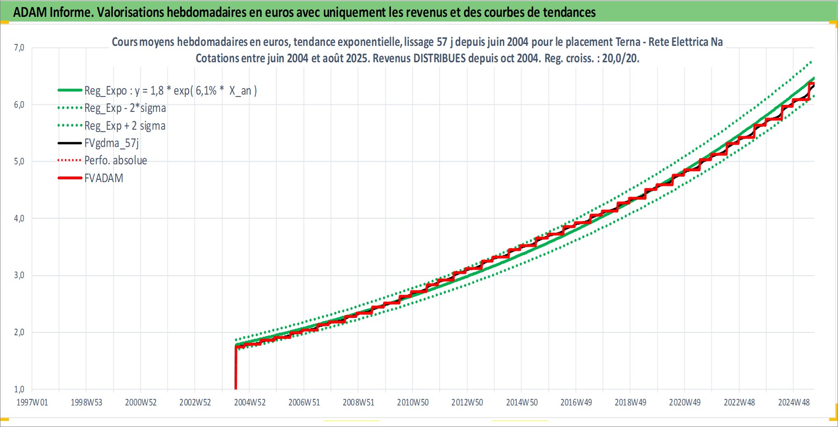
Task: Click legend entry 'FVADAM'
Action: (104, 178)
